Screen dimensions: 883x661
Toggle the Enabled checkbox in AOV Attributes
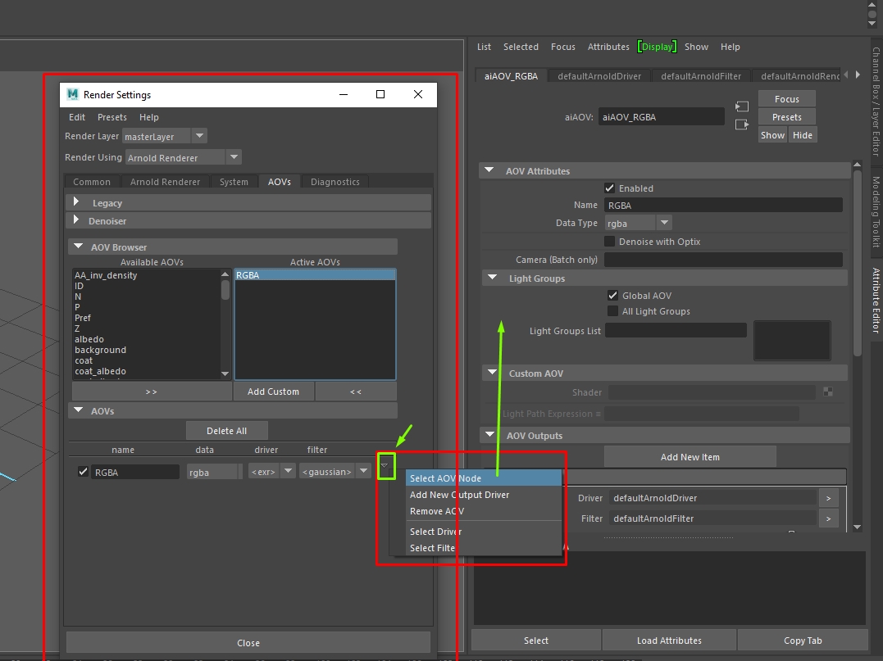609,188
